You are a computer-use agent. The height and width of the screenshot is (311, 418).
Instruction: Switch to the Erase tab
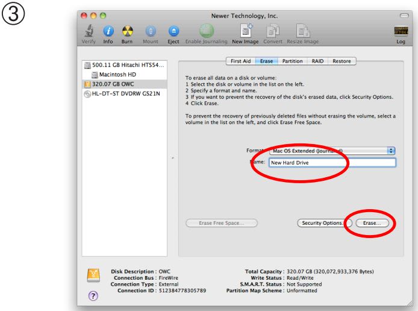(267, 61)
